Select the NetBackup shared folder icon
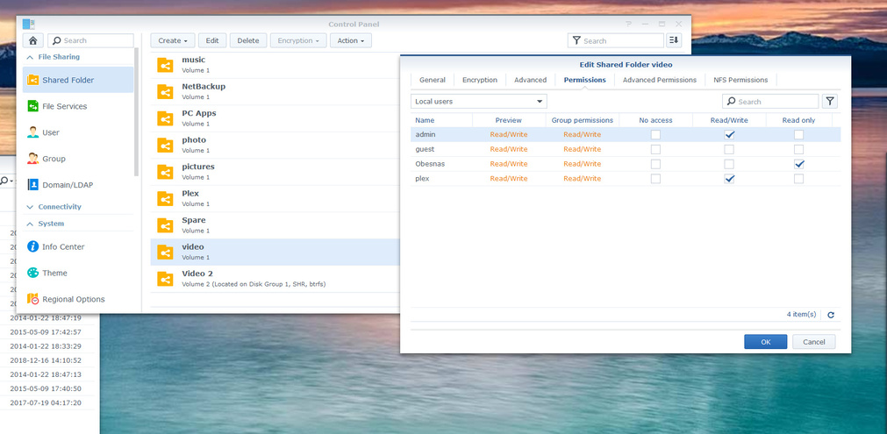The width and height of the screenshot is (887, 434). [165, 91]
